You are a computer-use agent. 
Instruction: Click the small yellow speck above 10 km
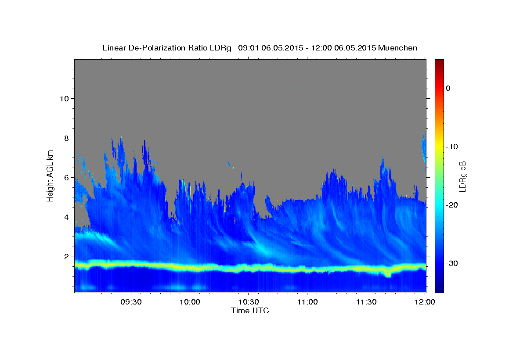point(118,88)
